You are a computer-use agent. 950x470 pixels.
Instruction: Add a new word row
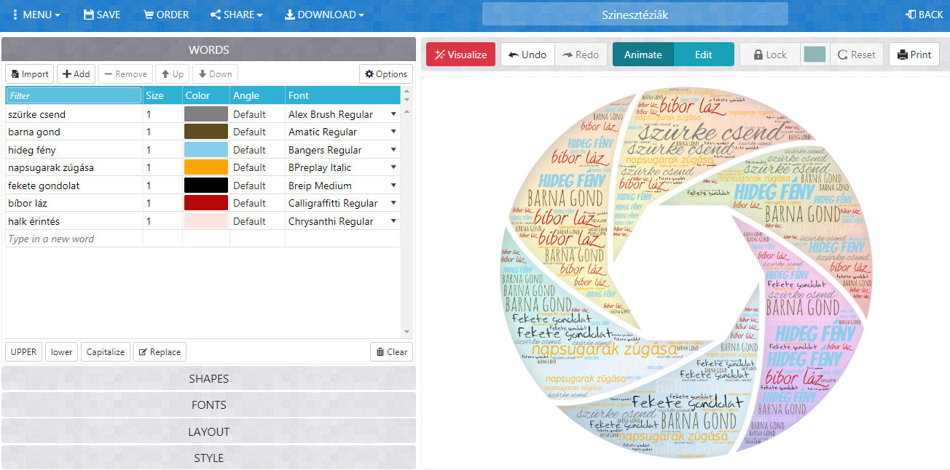(76, 74)
